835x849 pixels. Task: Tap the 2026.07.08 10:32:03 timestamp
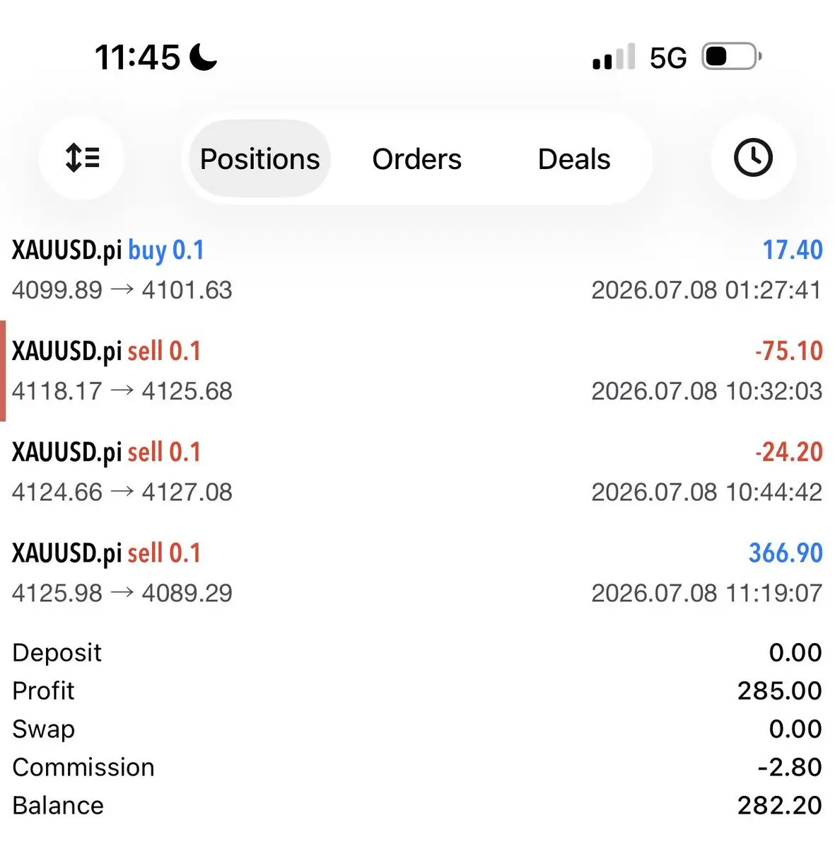pyautogui.click(x=707, y=391)
